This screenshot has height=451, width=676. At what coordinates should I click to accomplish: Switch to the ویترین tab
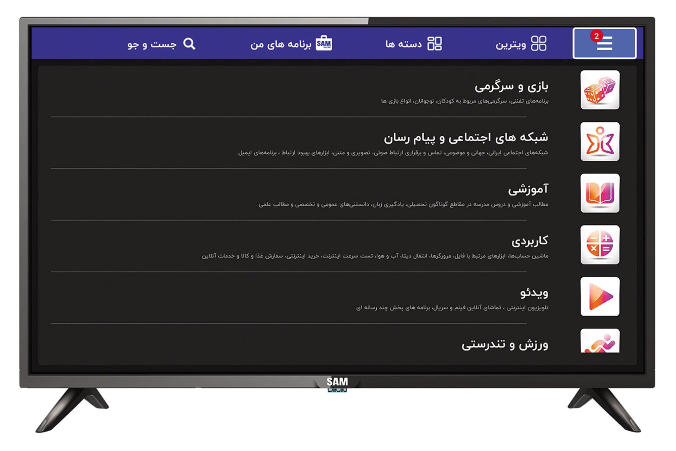tap(511, 44)
